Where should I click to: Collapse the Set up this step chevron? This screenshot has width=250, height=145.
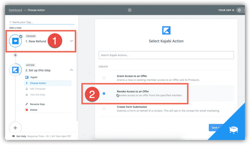point(71,70)
